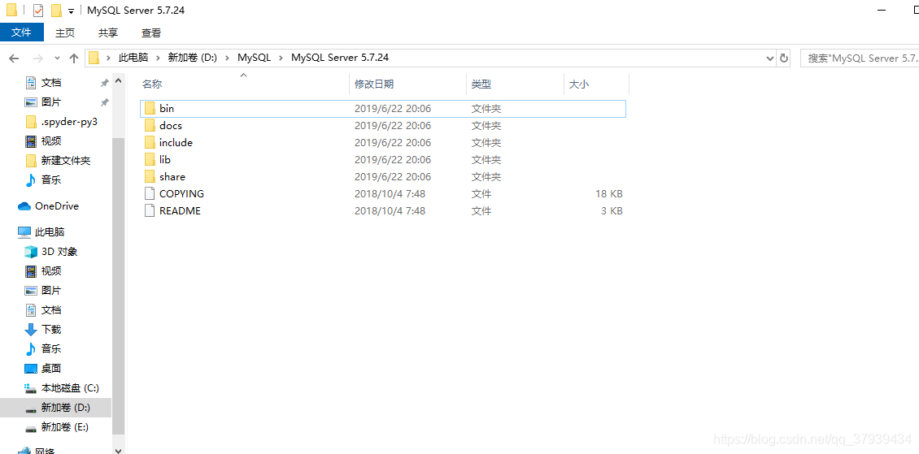The image size is (919, 454).
Task: Select the docs folder icon
Action: [150, 125]
